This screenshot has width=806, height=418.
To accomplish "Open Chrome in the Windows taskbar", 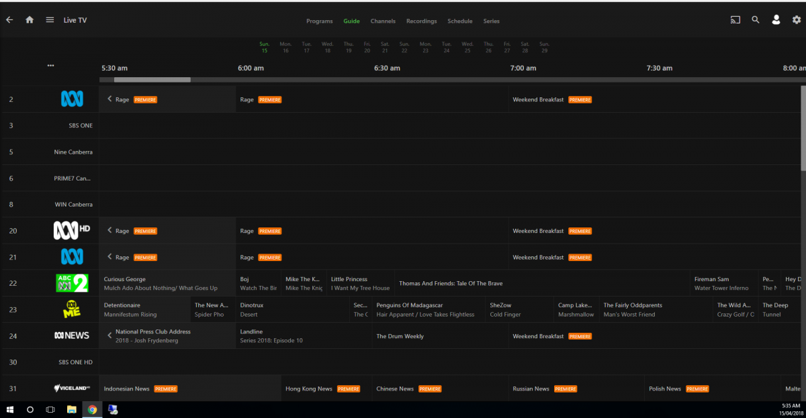I will coord(92,409).
